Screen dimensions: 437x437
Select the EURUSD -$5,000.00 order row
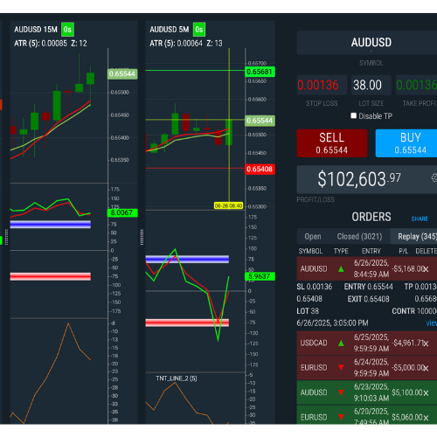pyautogui.click(x=367, y=368)
